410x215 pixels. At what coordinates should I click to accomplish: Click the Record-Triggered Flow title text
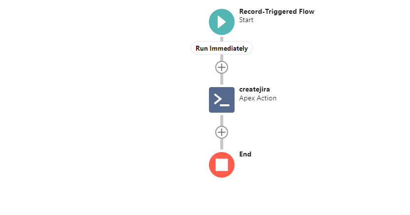click(276, 11)
